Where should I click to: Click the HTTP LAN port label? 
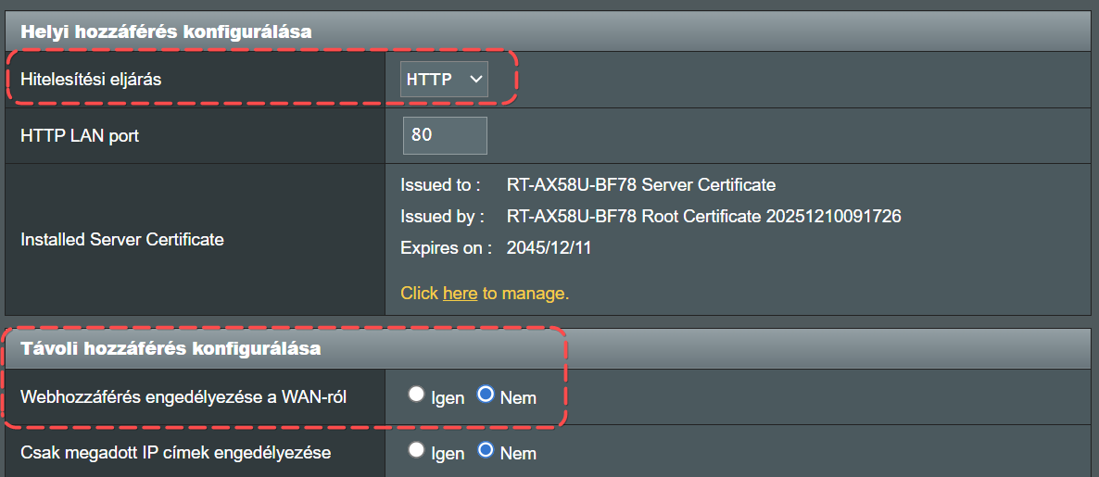point(80,135)
